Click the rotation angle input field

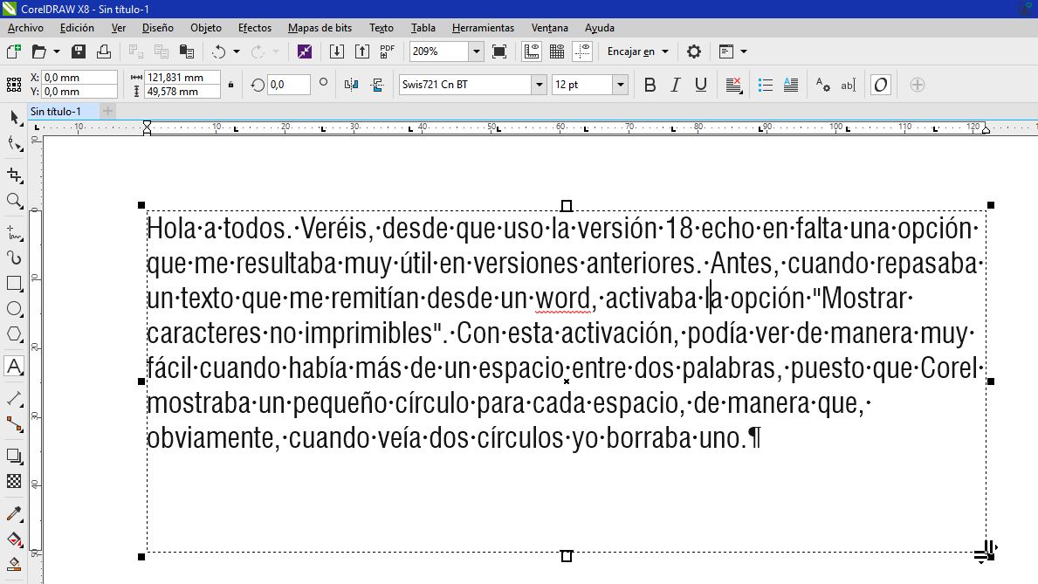288,85
